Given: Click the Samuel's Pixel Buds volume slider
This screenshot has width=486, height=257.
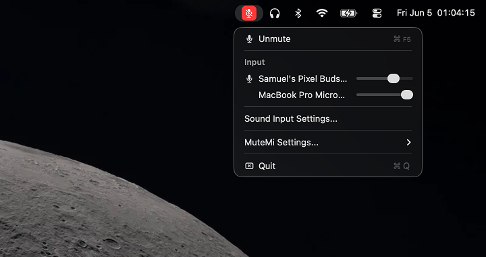Looking at the screenshot, I should (x=385, y=78).
